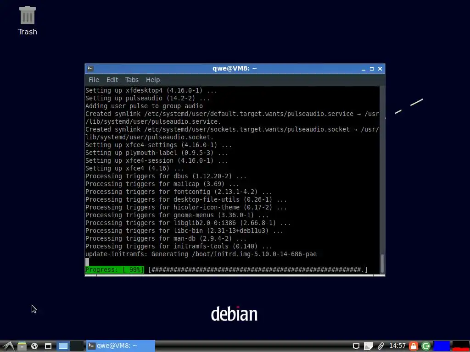Open the Trash desktop icon
470x352 pixels.
click(x=27, y=21)
